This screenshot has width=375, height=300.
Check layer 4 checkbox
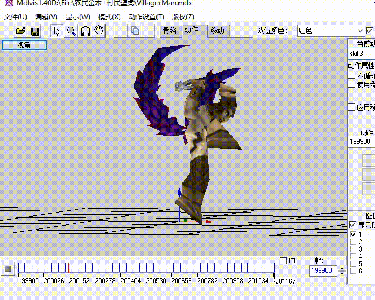(x=353, y=256)
